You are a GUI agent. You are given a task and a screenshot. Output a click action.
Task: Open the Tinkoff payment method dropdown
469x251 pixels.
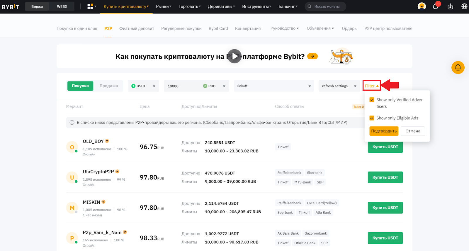274,86
